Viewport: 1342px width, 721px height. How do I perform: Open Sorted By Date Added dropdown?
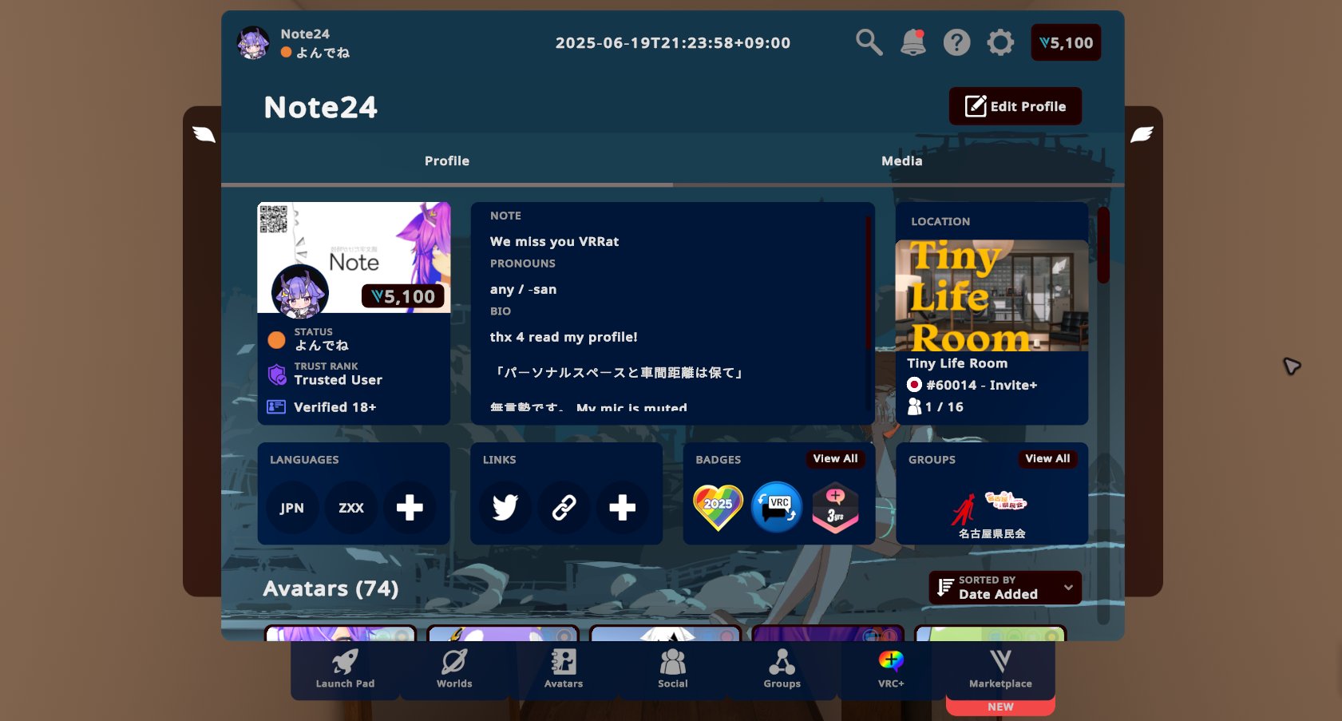(1005, 588)
